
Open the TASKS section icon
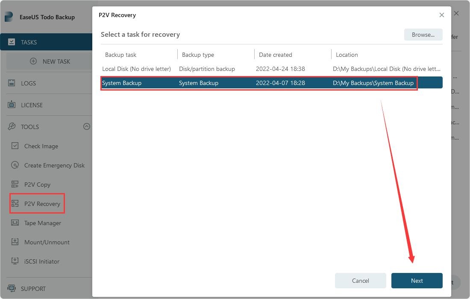[12, 42]
